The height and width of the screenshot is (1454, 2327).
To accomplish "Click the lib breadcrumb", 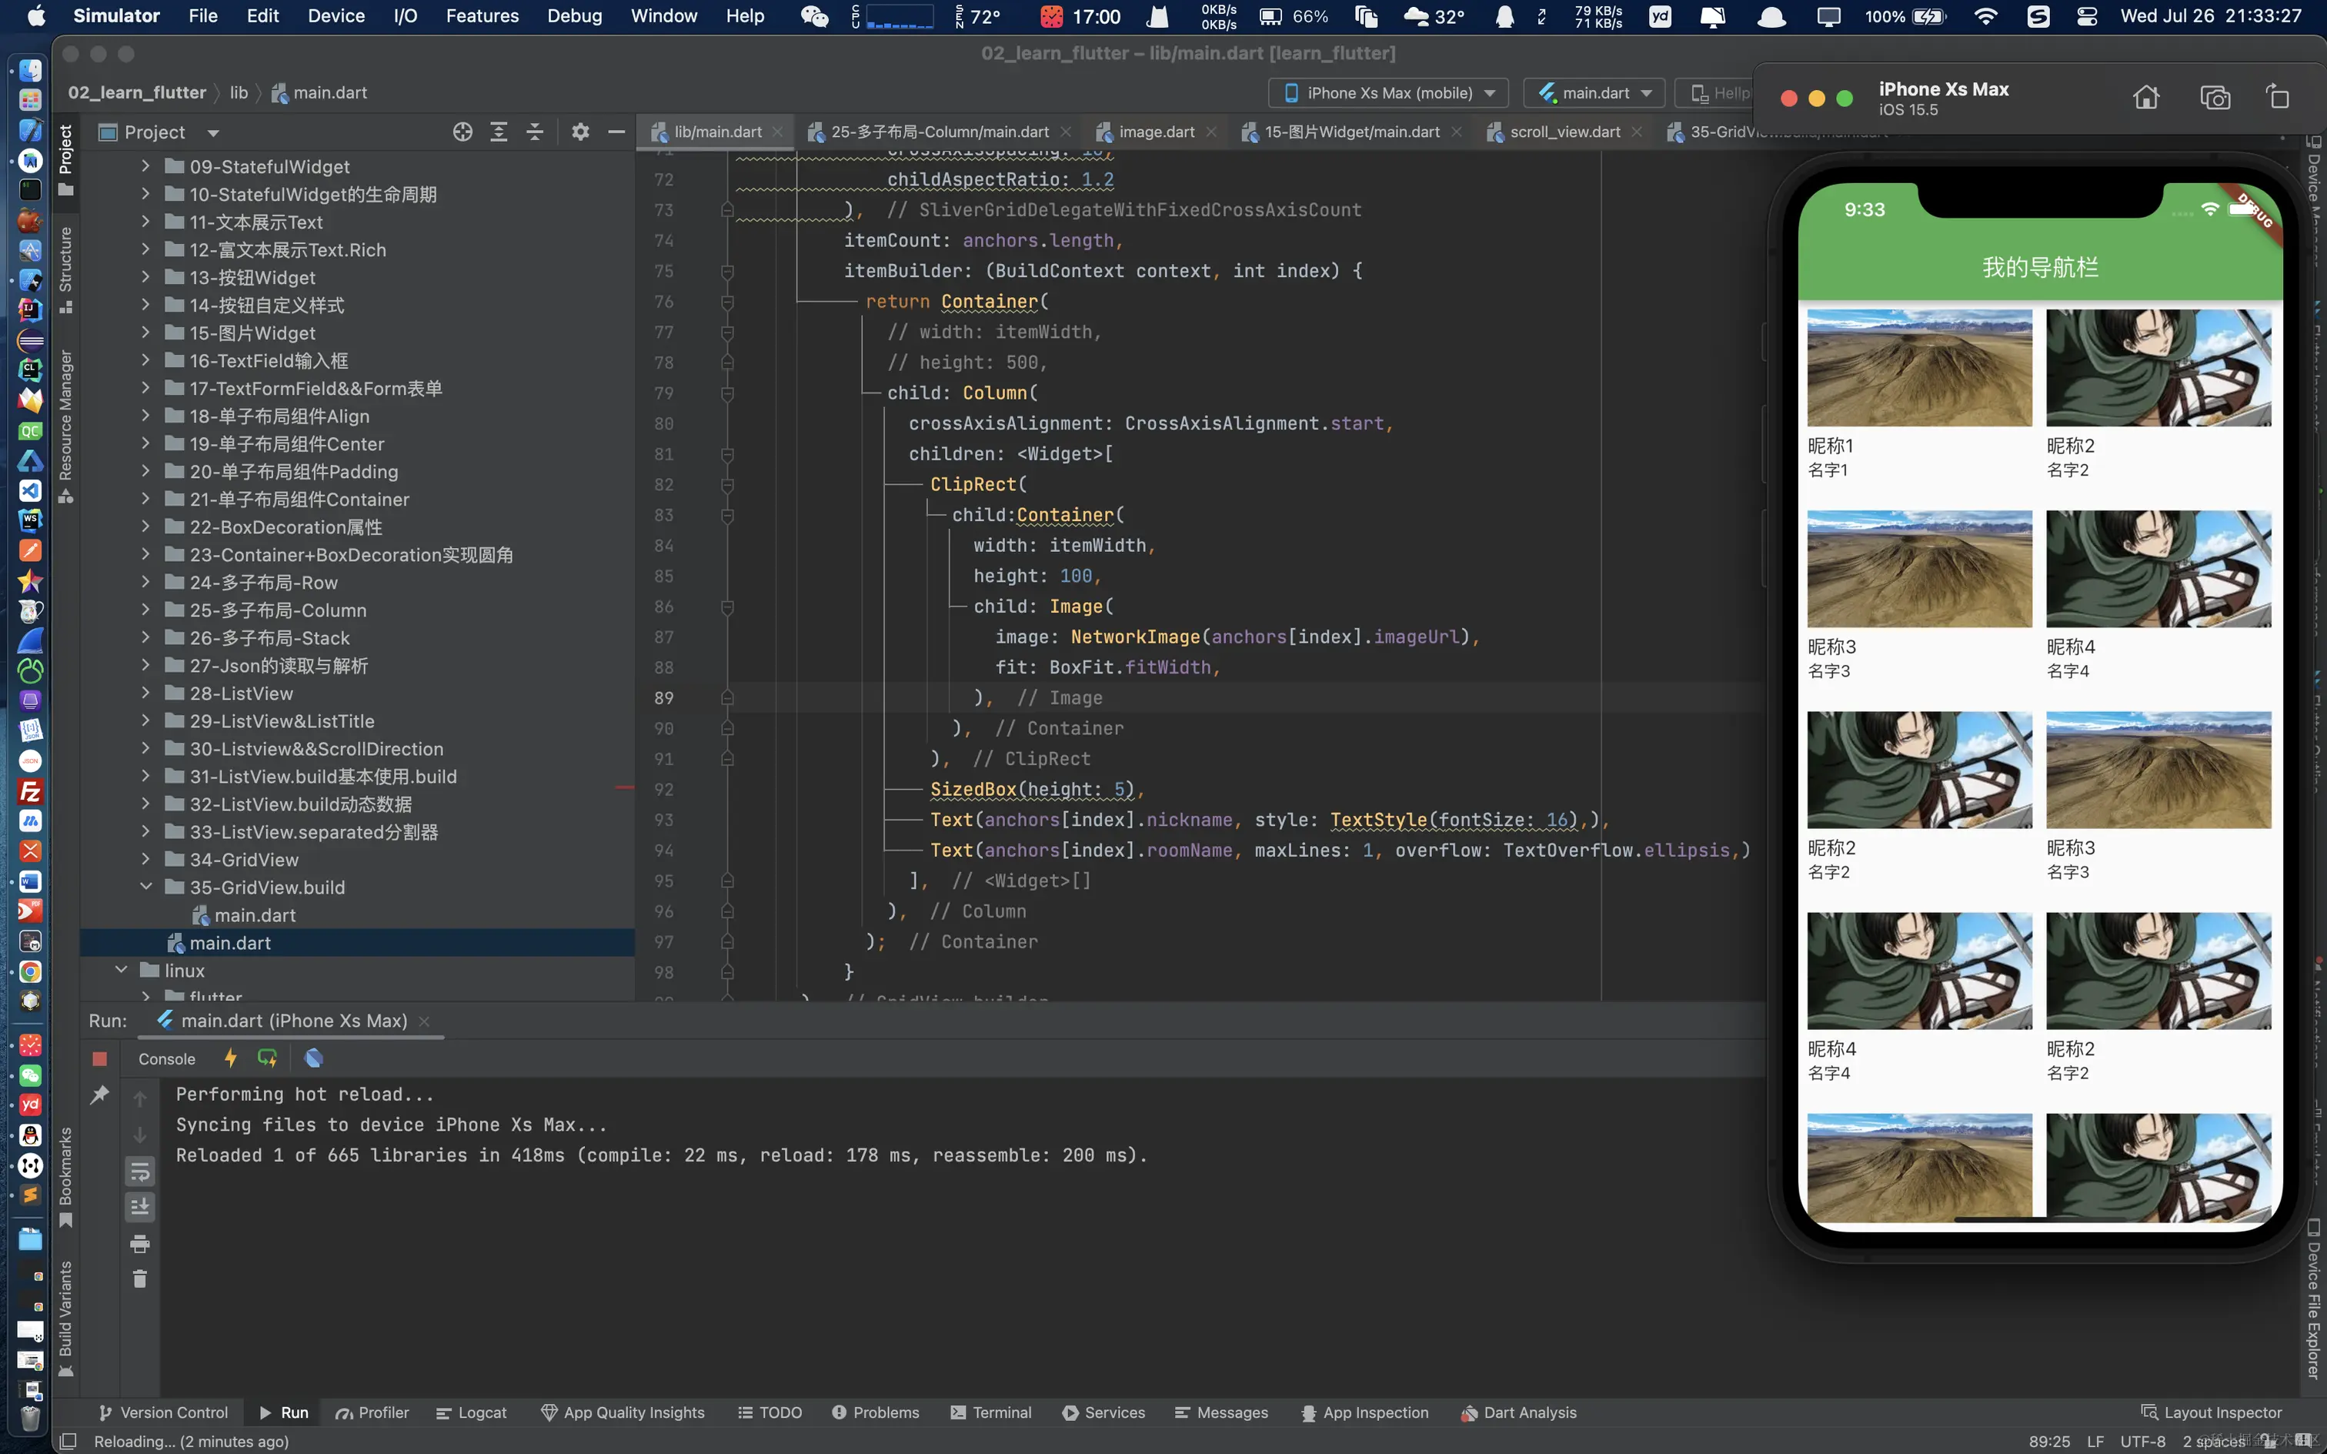I will (x=239, y=93).
